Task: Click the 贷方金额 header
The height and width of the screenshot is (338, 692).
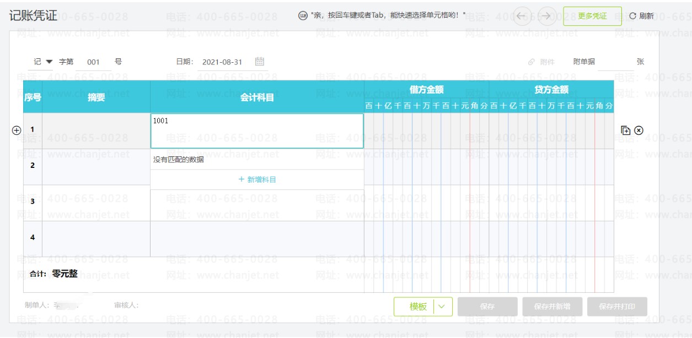Action: 551,89
